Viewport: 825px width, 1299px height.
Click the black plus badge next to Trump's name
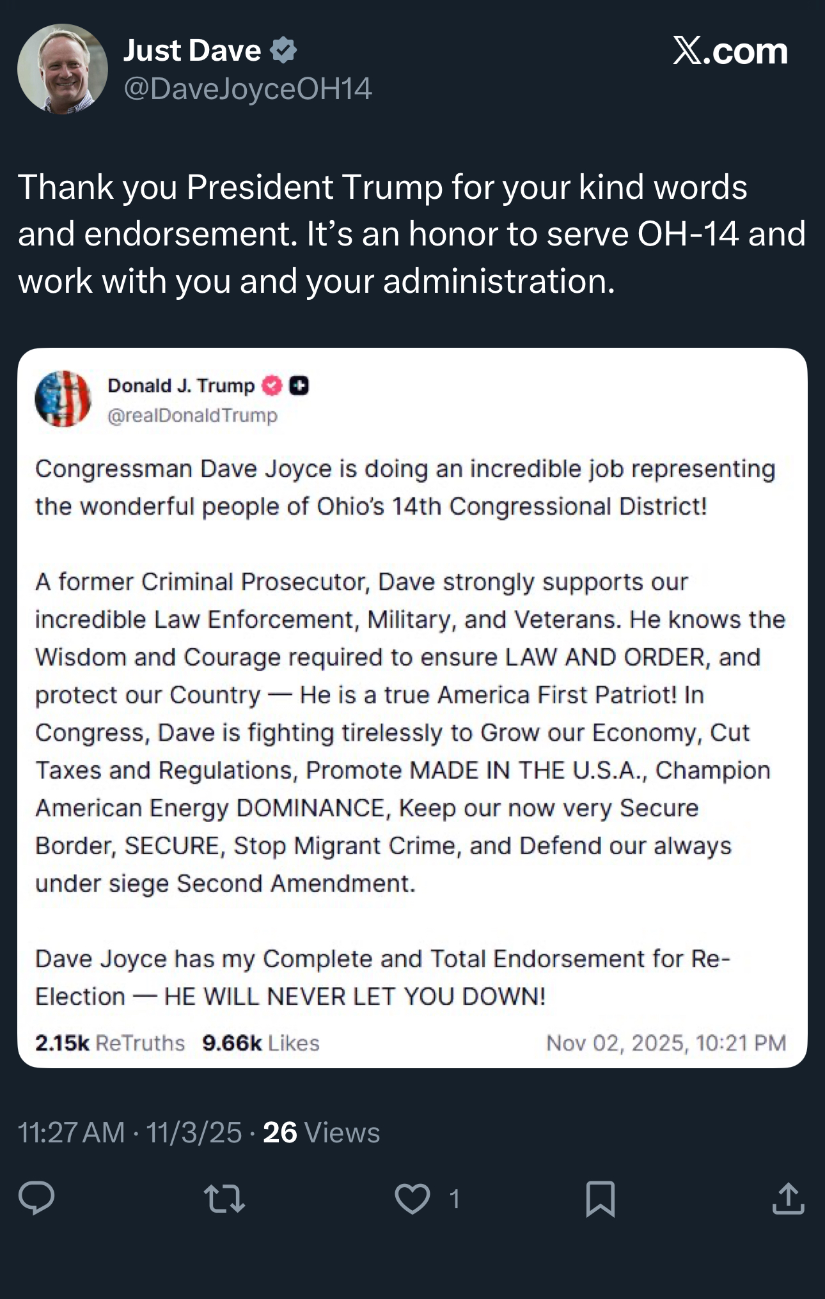299,385
